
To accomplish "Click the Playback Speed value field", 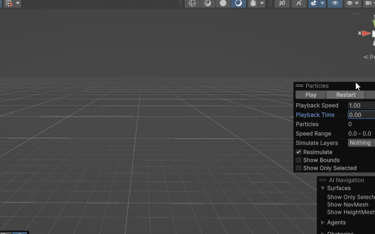I will 361,105.
